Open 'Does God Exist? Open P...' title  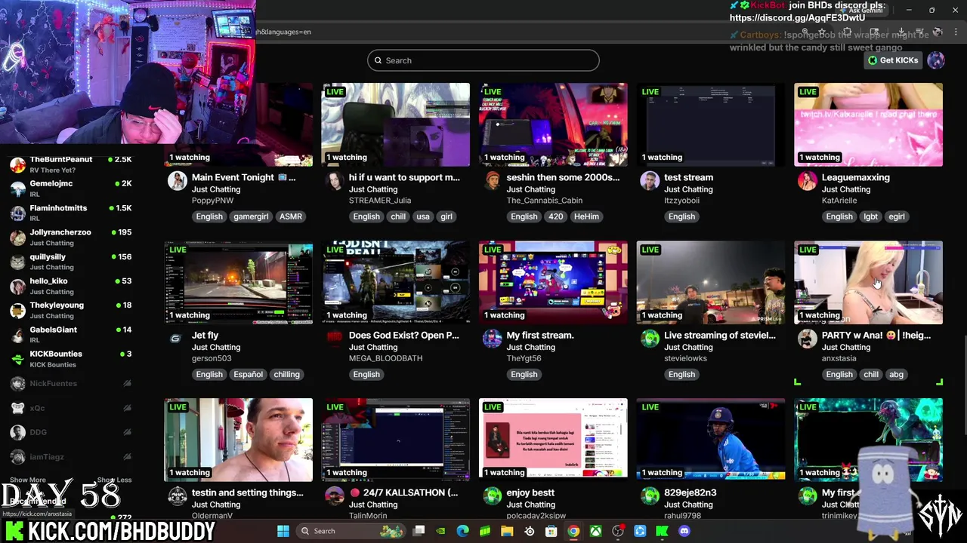(404, 335)
